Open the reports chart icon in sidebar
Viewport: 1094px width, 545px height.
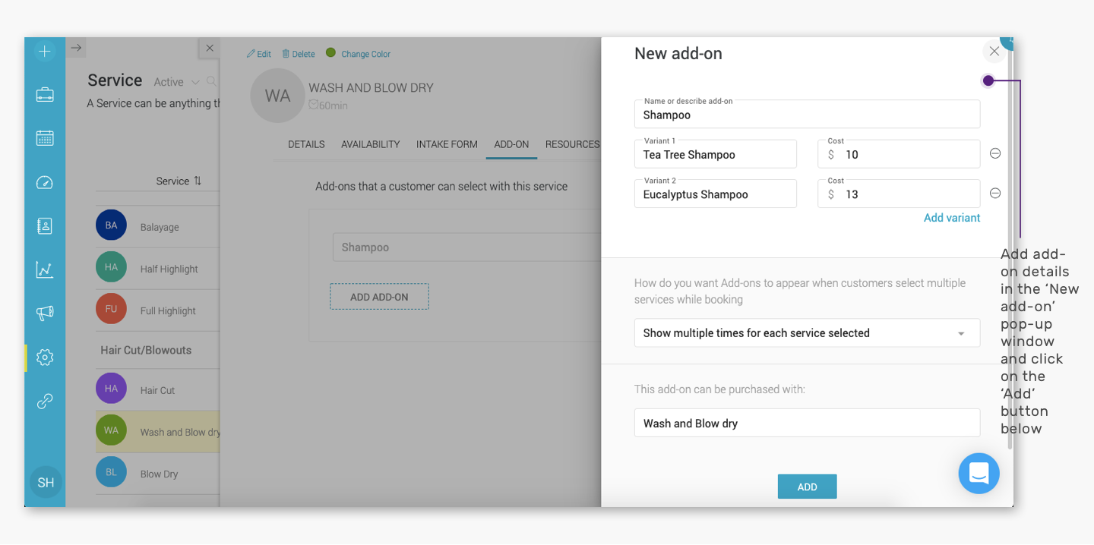[x=45, y=269]
